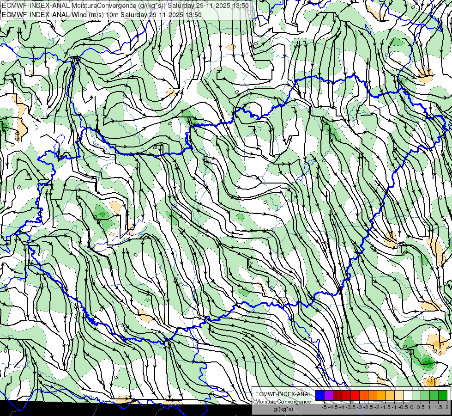Click the legend label ECMWF-INDEX-ANAL
Viewport: 452px width, 416px height.
pyautogui.click(x=283, y=394)
